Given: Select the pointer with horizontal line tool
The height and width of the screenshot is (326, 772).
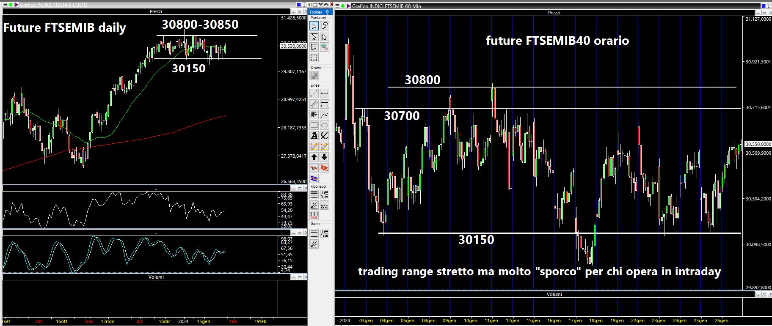Looking at the screenshot, I should pos(314,36).
